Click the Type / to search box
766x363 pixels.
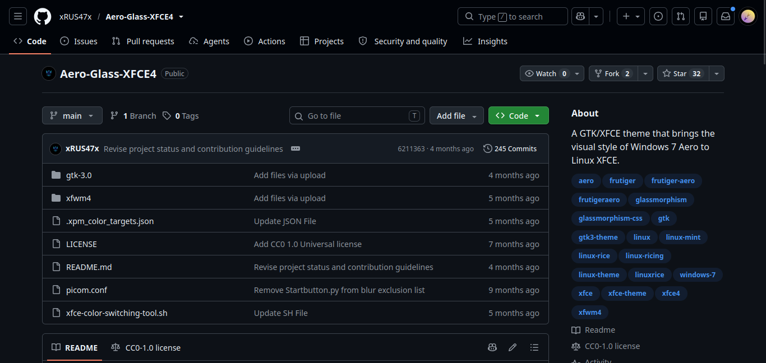coord(513,17)
